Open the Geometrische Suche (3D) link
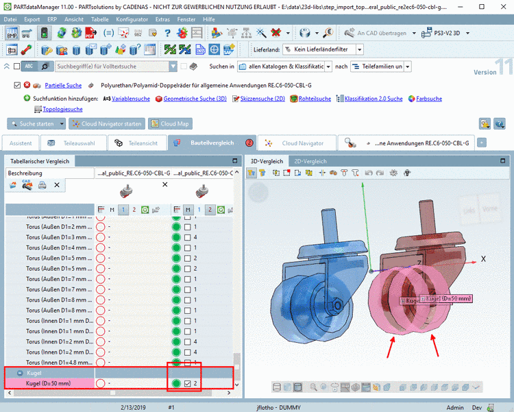This screenshot has height=412, width=514. pyautogui.click(x=195, y=99)
